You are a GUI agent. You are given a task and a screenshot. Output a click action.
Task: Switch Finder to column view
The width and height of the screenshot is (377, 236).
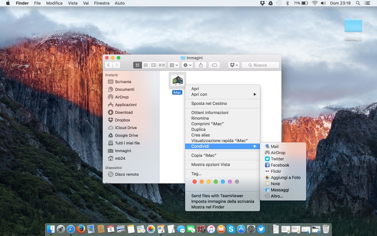pos(153,65)
